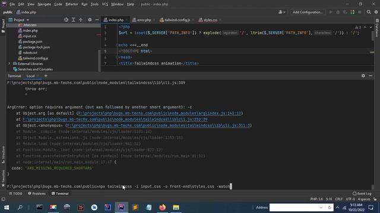Select .htaccess in project tree
Viewport: 380px width, 213px height.
30,25
